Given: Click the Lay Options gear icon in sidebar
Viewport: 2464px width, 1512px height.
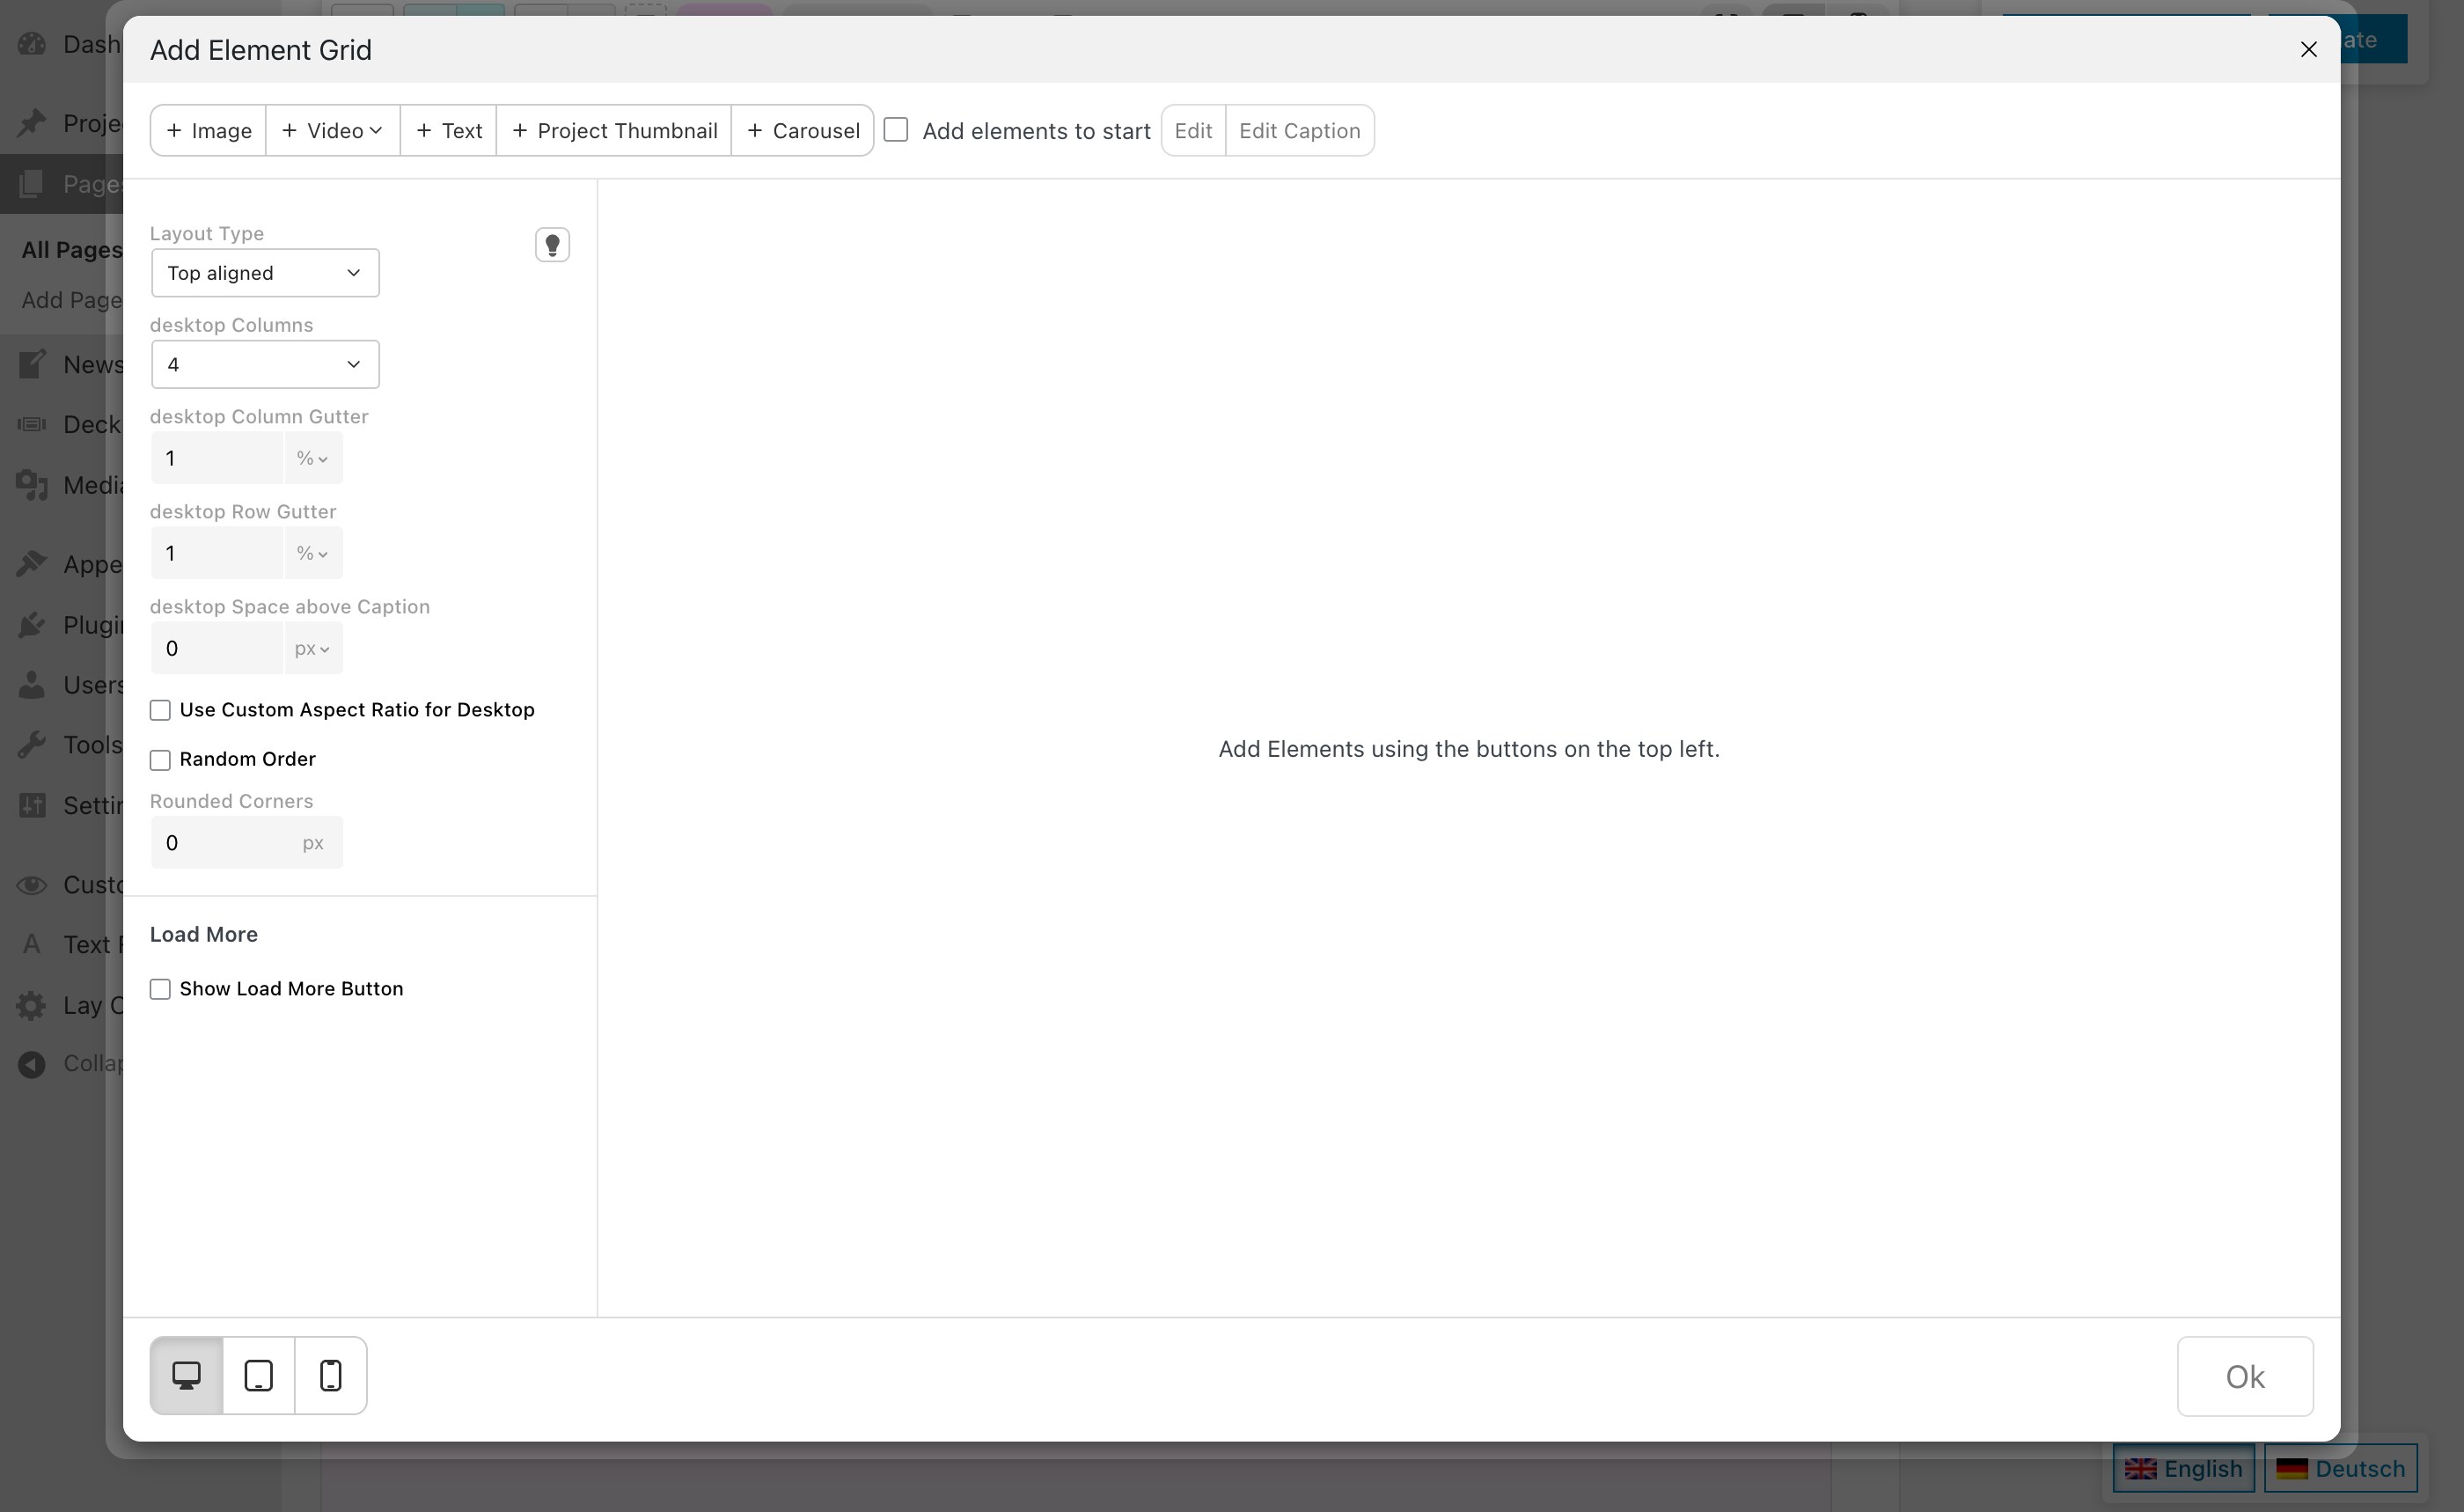Looking at the screenshot, I should (x=32, y=1005).
